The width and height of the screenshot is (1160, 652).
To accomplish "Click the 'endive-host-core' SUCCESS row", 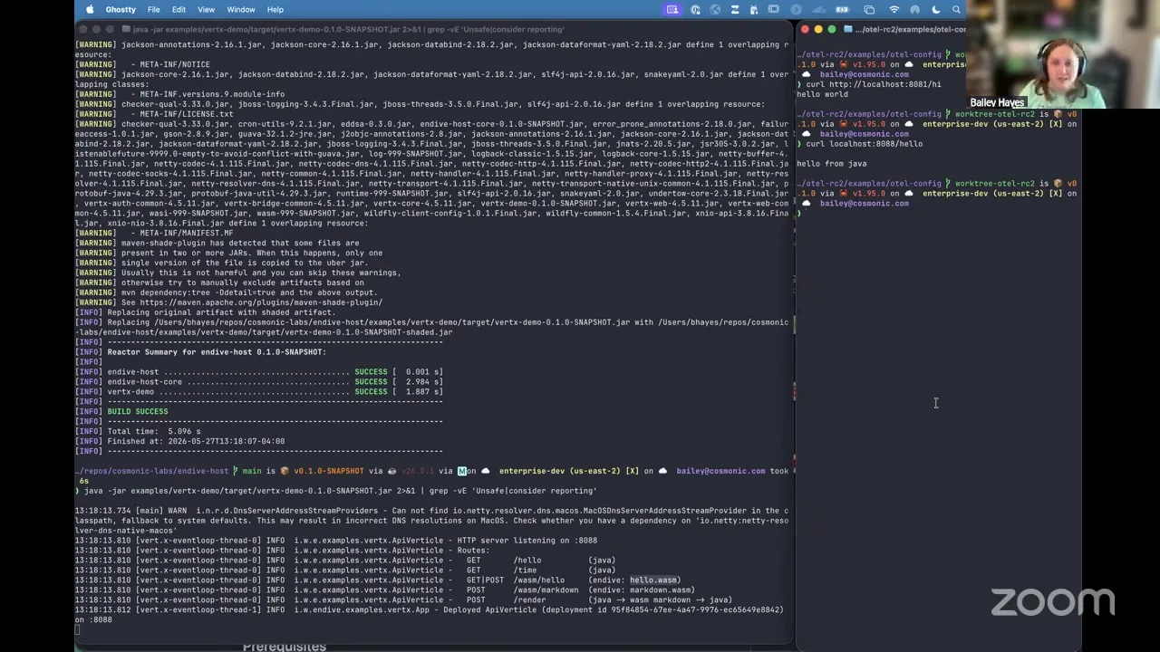I will [258, 381].
